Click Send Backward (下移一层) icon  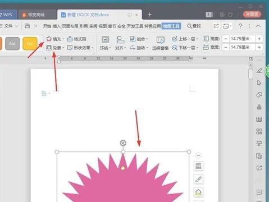175,48
